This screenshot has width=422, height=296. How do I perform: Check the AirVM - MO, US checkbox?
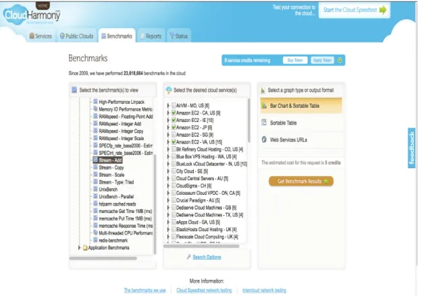tap(174, 105)
